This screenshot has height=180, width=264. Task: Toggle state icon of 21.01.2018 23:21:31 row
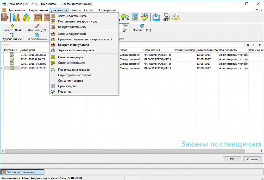click(x=12, y=55)
